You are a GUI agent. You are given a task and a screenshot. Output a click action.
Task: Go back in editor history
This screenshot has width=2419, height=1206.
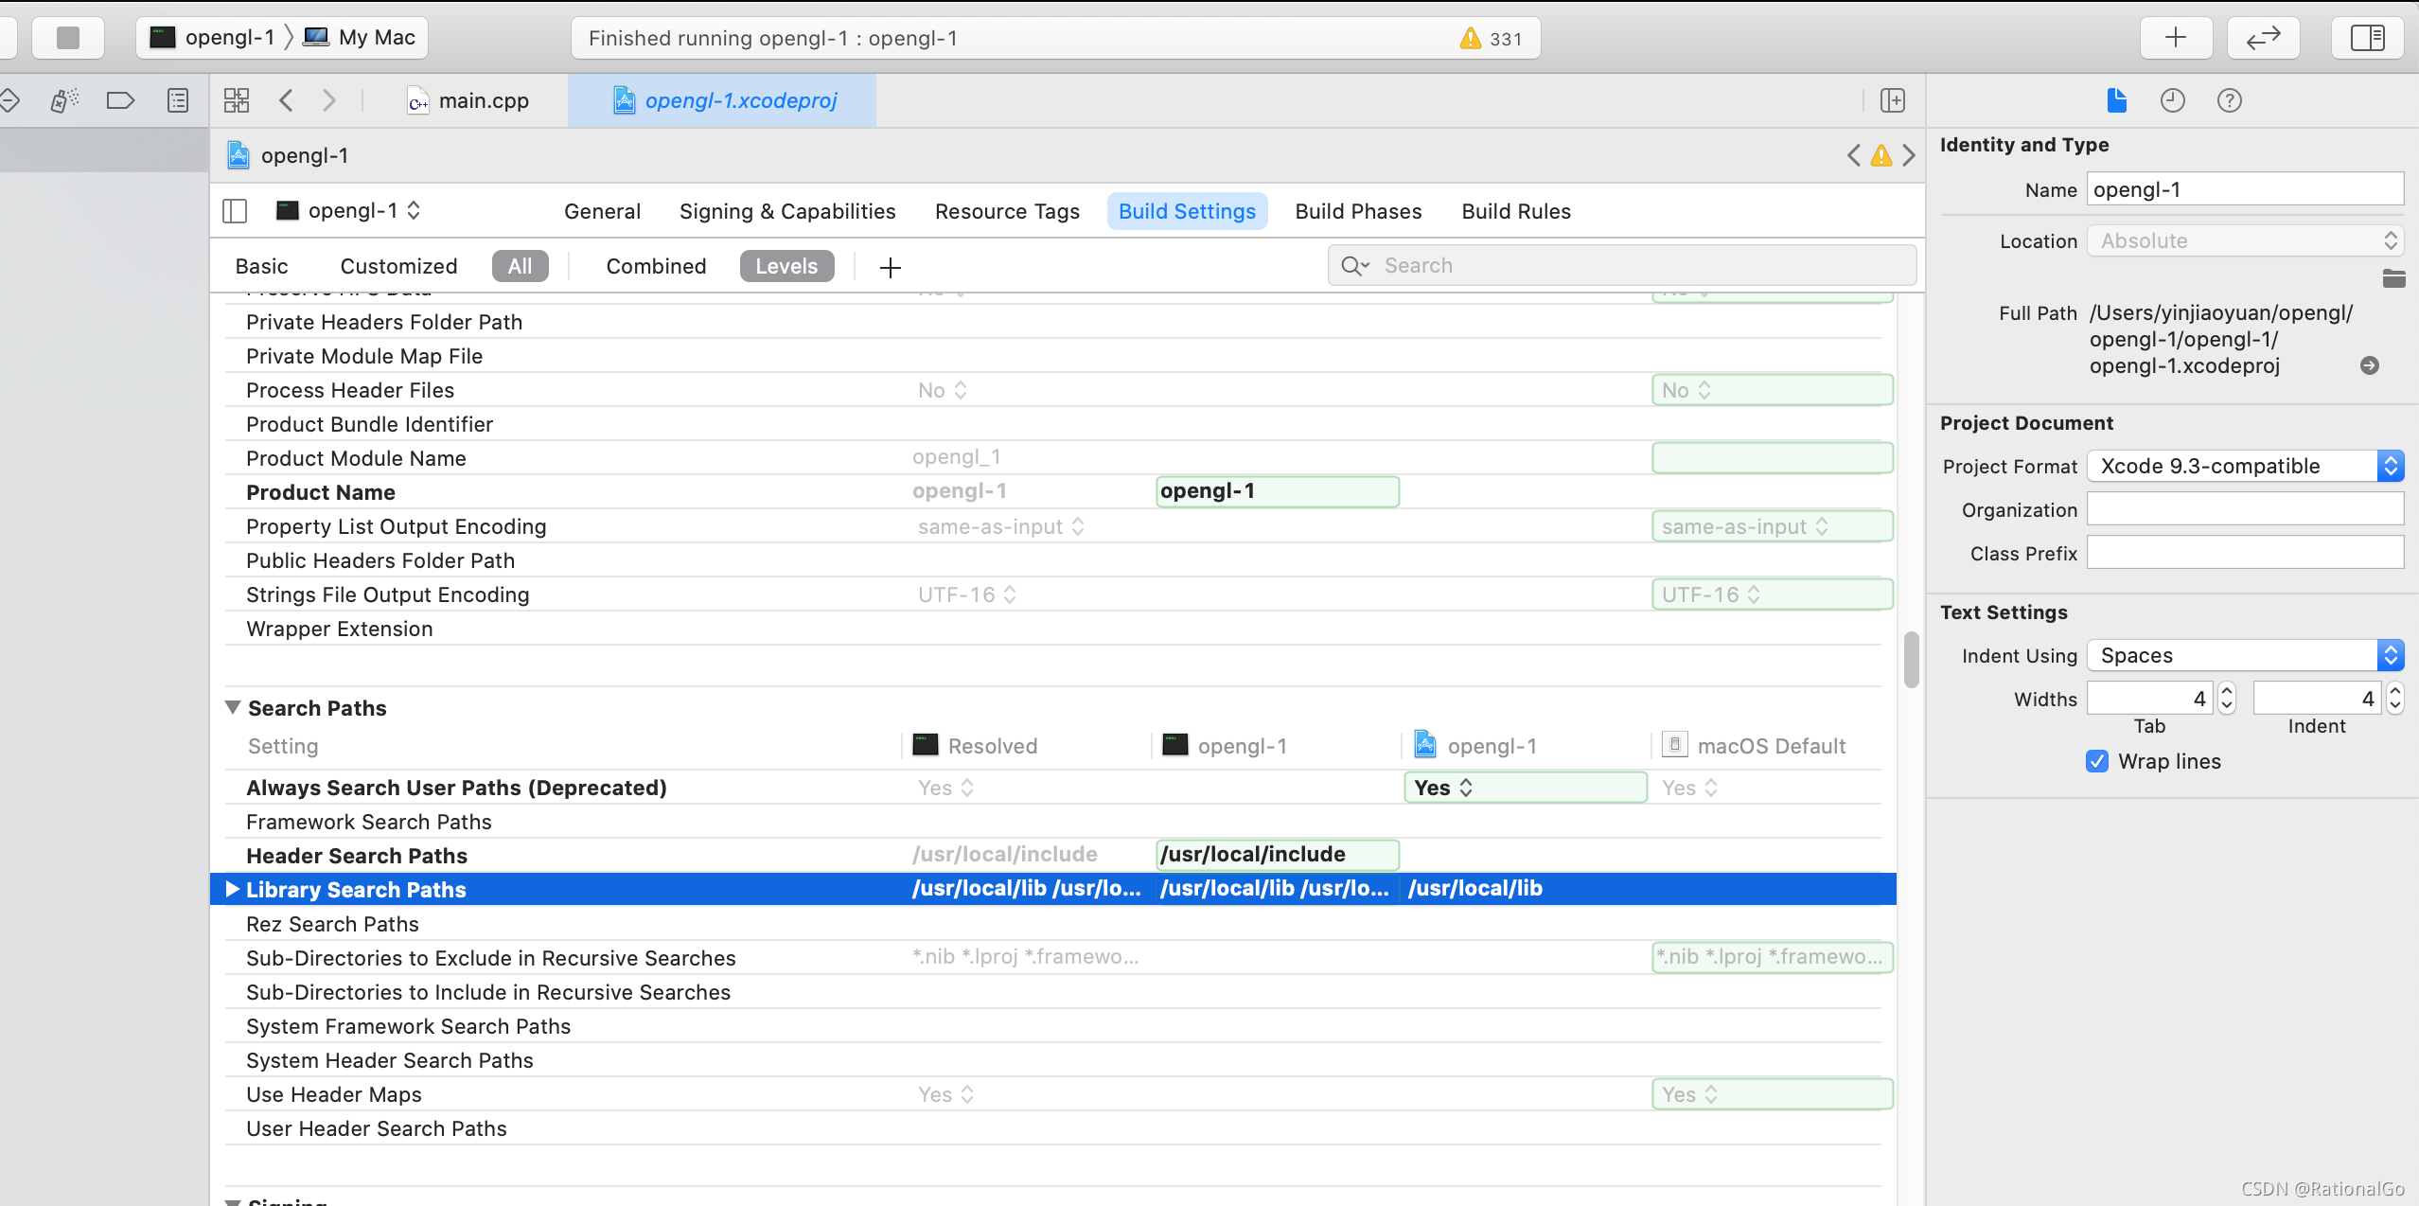click(x=286, y=100)
